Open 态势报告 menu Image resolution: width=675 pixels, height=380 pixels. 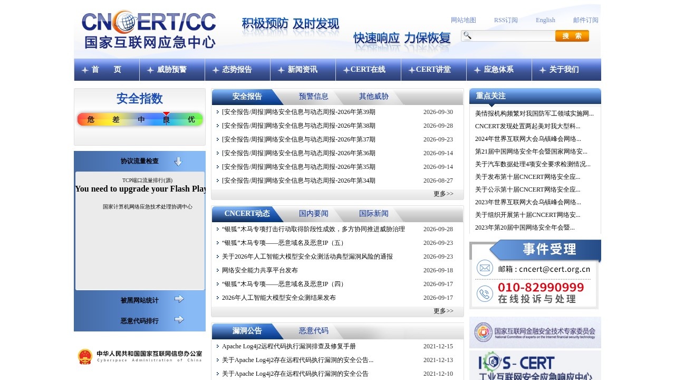(237, 70)
